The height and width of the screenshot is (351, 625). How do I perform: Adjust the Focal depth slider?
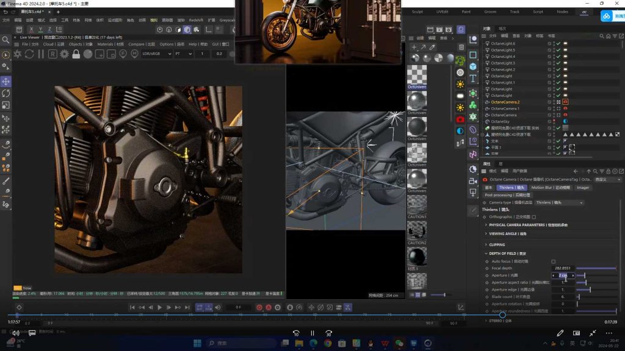pos(596,268)
